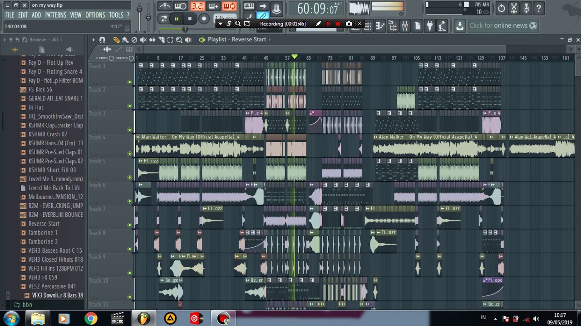Image resolution: width=581 pixels, height=326 pixels.
Task: Select the playlist paint brush tool
Action: 125,40
